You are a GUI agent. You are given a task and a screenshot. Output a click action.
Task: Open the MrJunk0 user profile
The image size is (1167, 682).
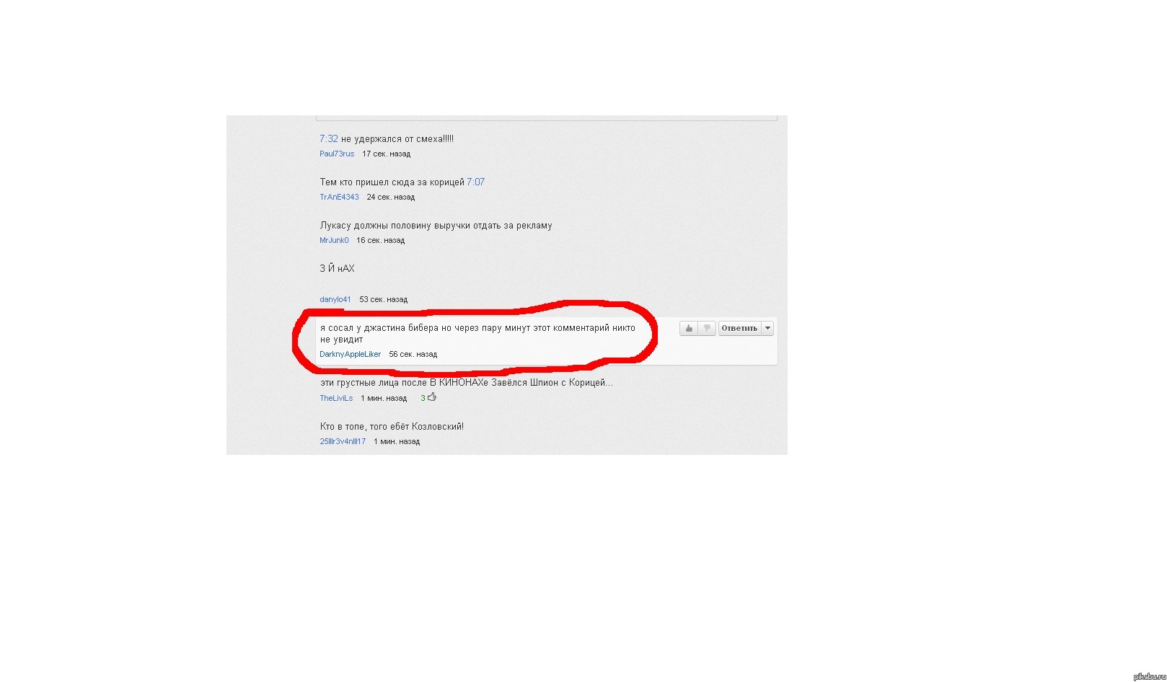click(334, 240)
